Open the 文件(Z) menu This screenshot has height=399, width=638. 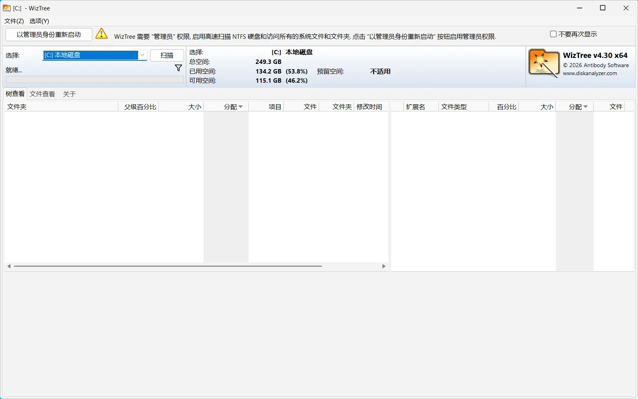14,21
